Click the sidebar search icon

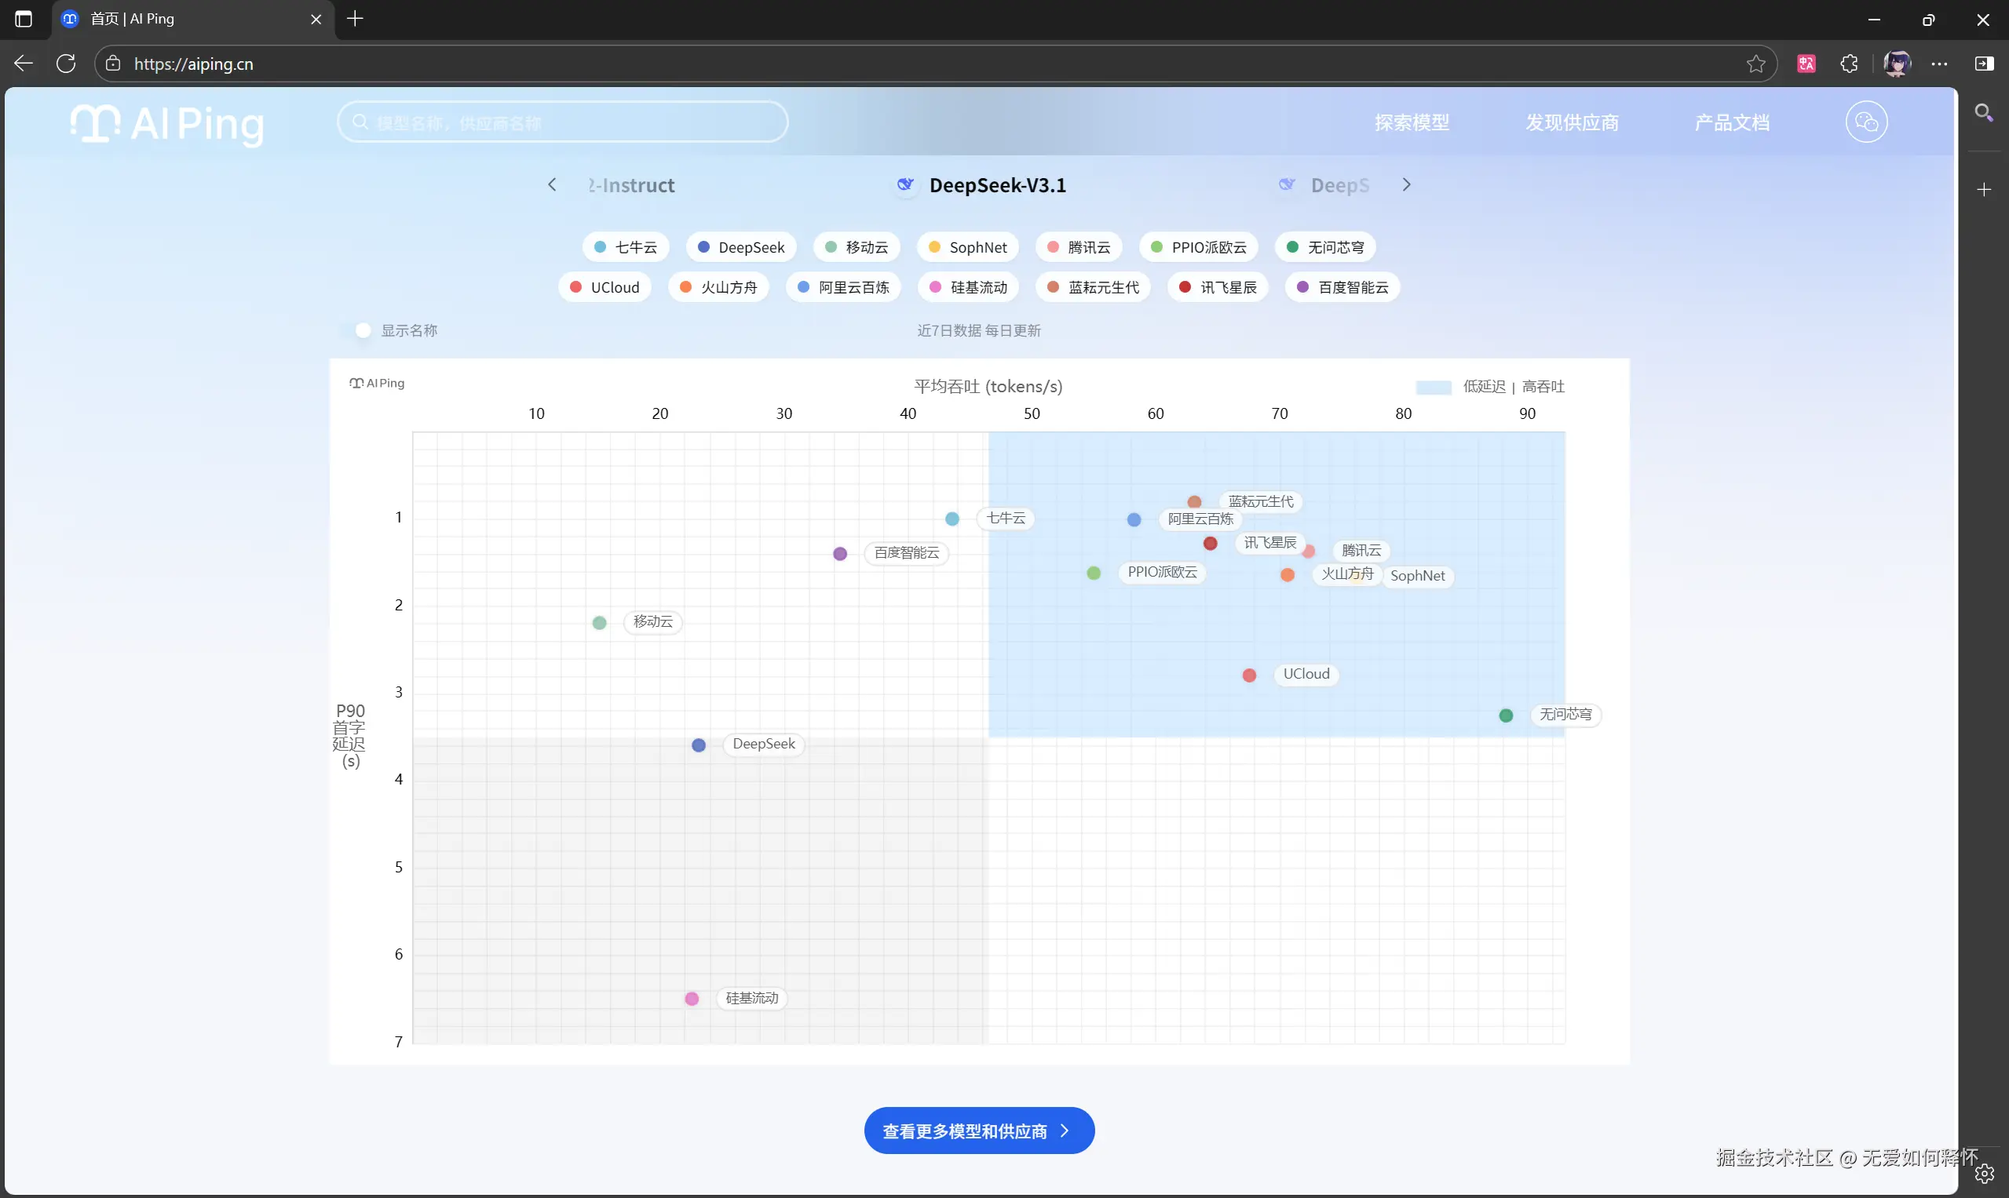(x=1983, y=113)
